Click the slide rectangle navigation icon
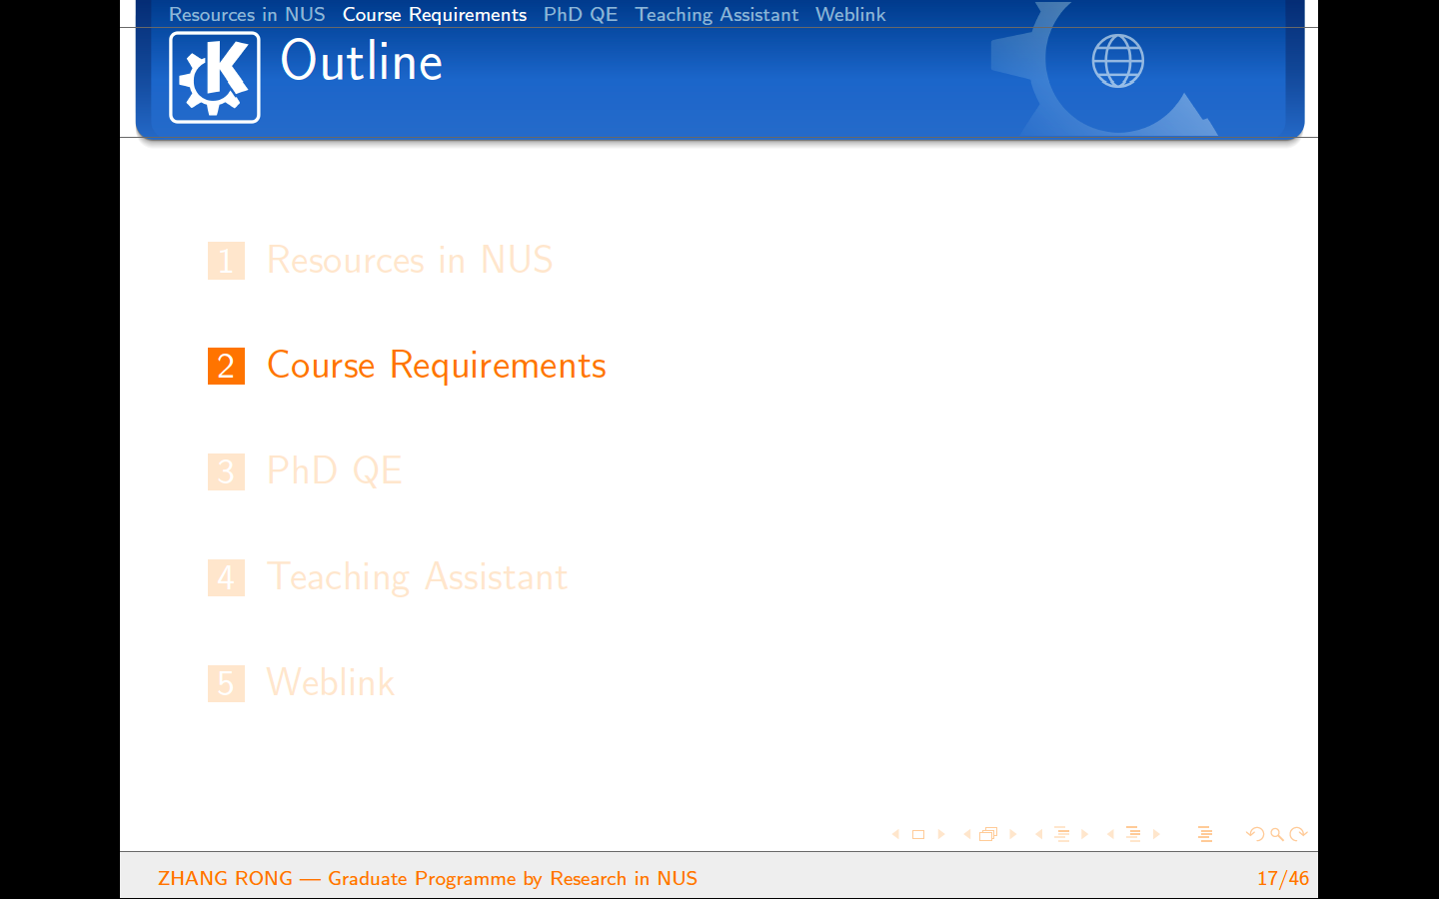 pyautogui.click(x=918, y=834)
